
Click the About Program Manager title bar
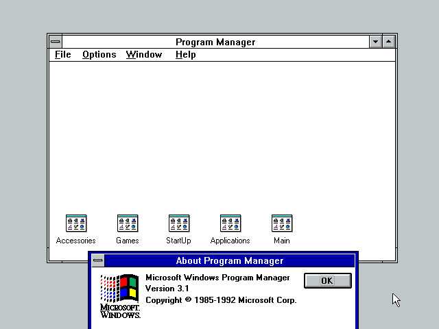click(x=230, y=260)
